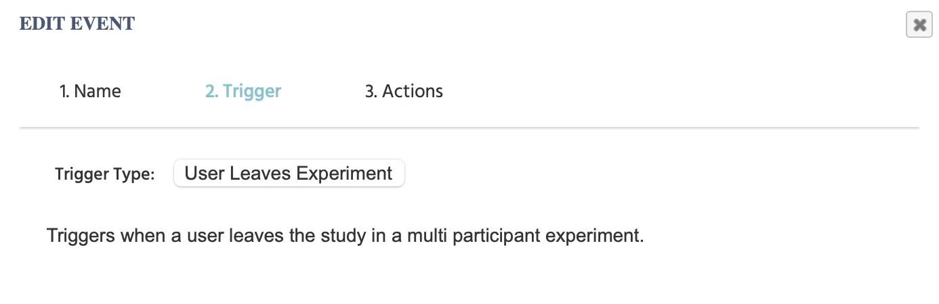Open the Name tab of event wizard

coord(90,91)
